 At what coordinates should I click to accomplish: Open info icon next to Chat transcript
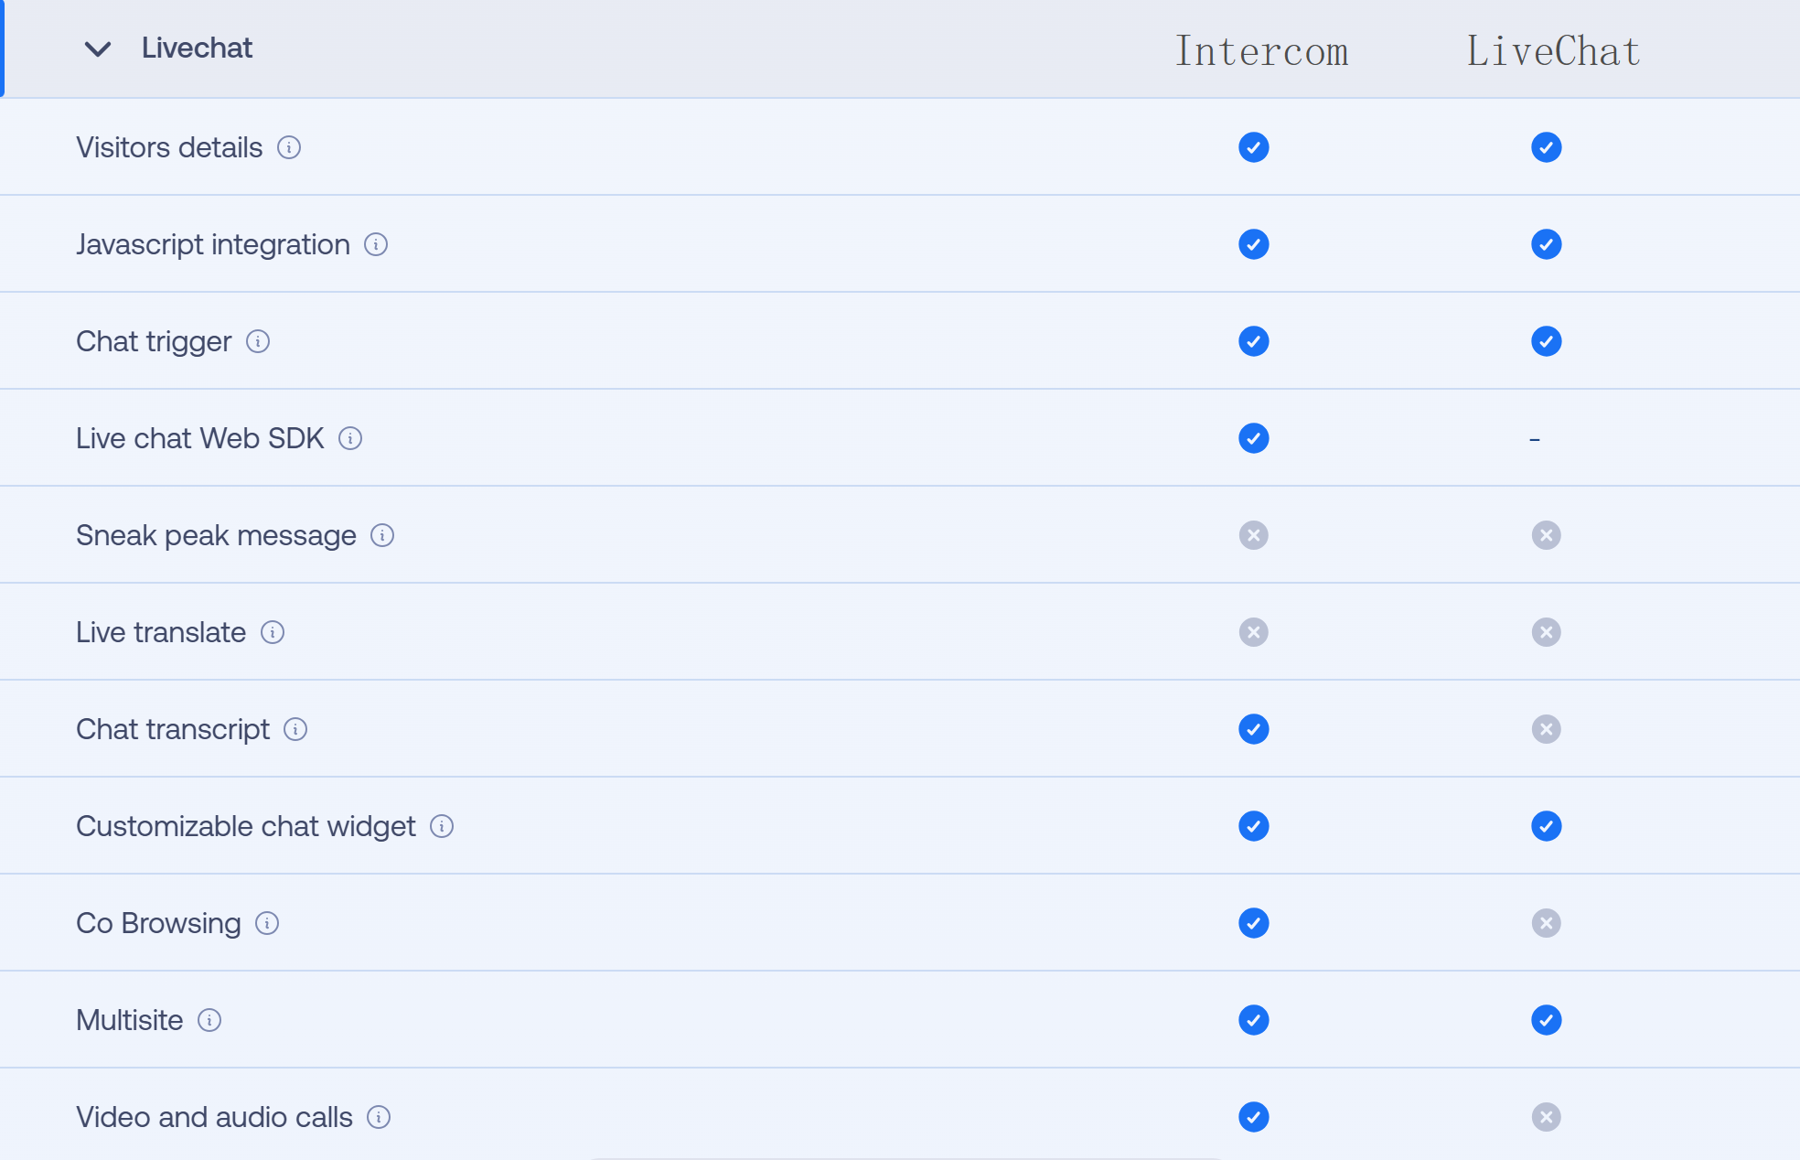click(295, 729)
